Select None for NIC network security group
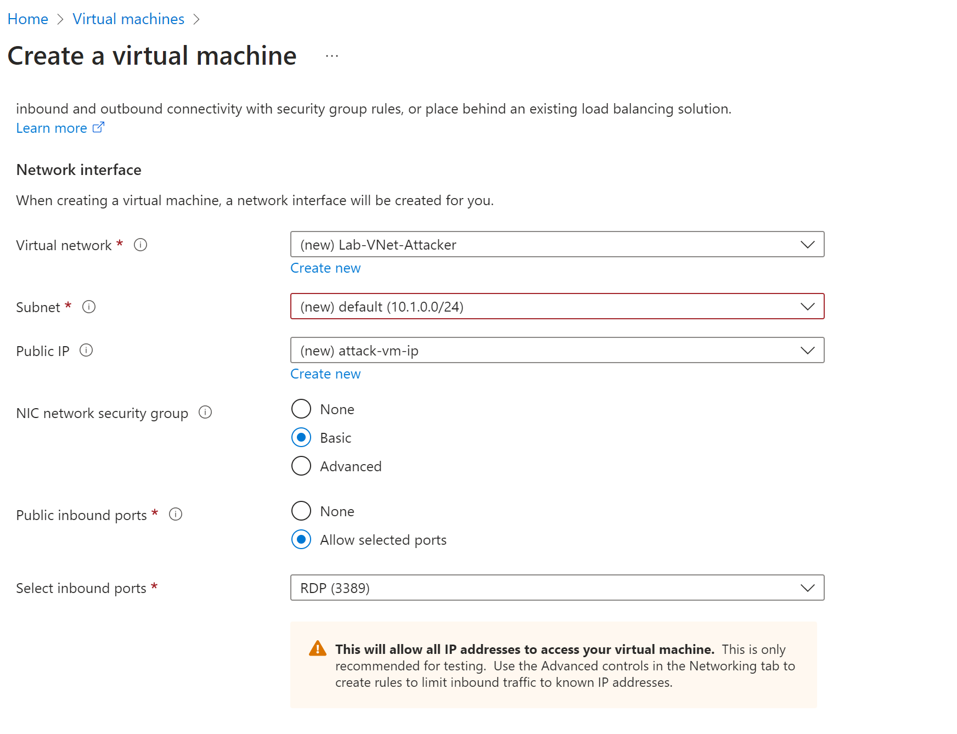Screen dimensions: 957x734 pyautogui.click(x=301, y=409)
